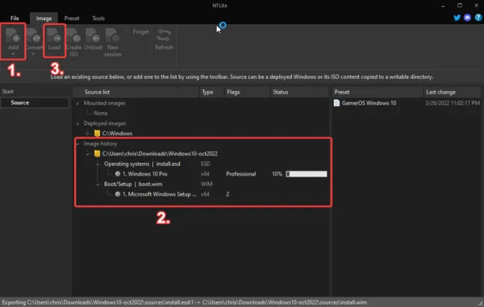Open the Add button dropdown arrow
The width and height of the screenshot is (484, 307).
point(13,54)
